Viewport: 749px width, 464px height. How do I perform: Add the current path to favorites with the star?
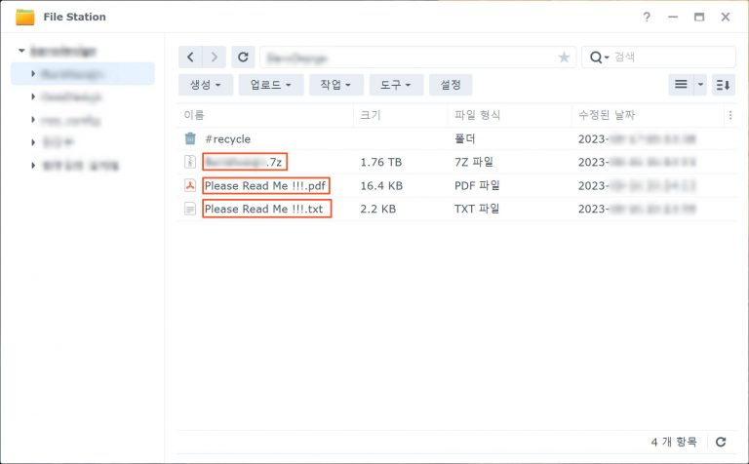564,58
